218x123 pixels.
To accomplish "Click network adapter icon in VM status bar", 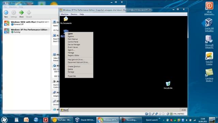I will pyautogui.click(x=156, y=114).
